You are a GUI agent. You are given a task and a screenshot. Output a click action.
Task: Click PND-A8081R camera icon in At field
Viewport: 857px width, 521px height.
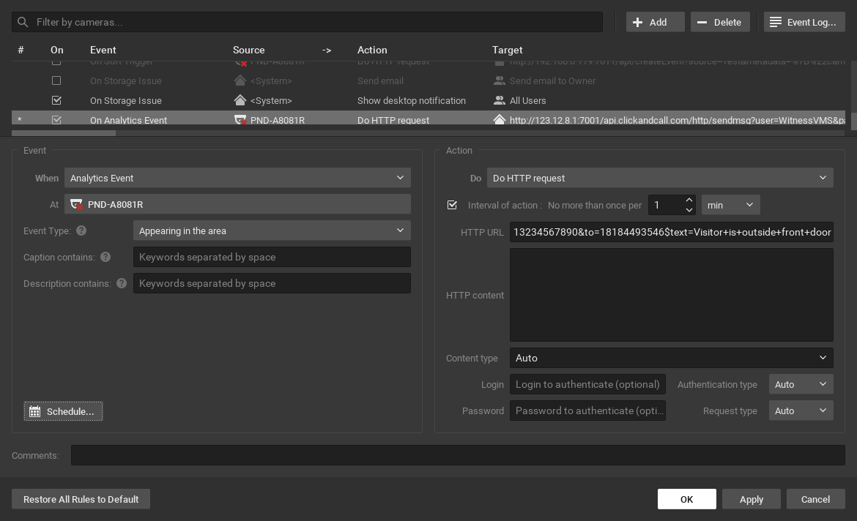pyautogui.click(x=76, y=204)
